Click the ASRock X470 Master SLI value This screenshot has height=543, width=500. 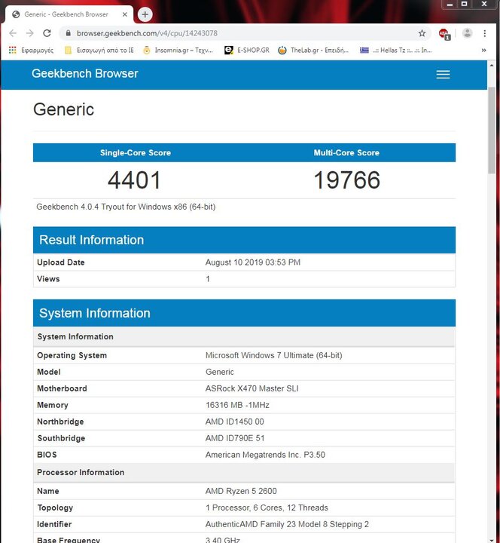(x=252, y=388)
